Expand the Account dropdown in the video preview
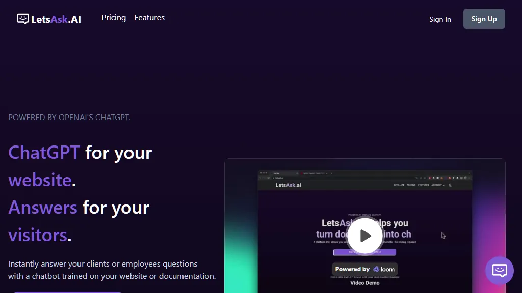This screenshot has height=293, width=522. click(437, 185)
